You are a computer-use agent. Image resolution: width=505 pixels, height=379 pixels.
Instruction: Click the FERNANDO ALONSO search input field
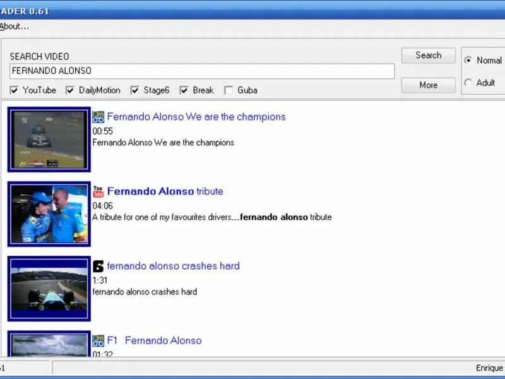click(x=202, y=71)
